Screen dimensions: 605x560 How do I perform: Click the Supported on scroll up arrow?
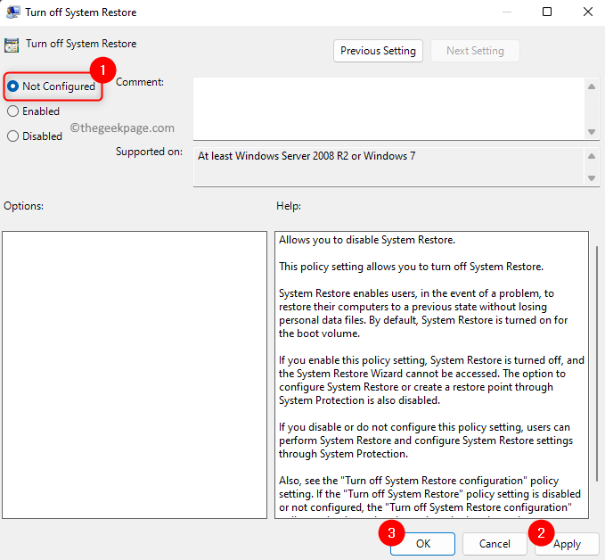tap(592, 156)
